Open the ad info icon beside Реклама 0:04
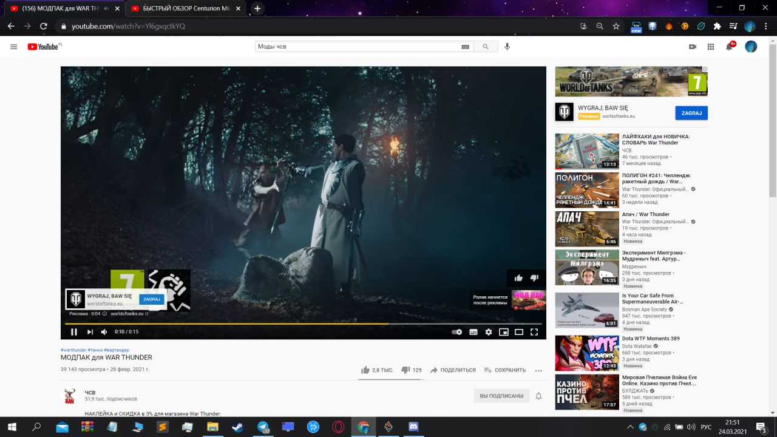 click(x=104, y=314)
